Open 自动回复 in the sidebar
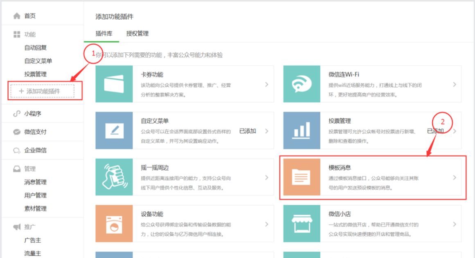This screenshot has height=258, width=475. pyautogui.click(x=36, y=47)
